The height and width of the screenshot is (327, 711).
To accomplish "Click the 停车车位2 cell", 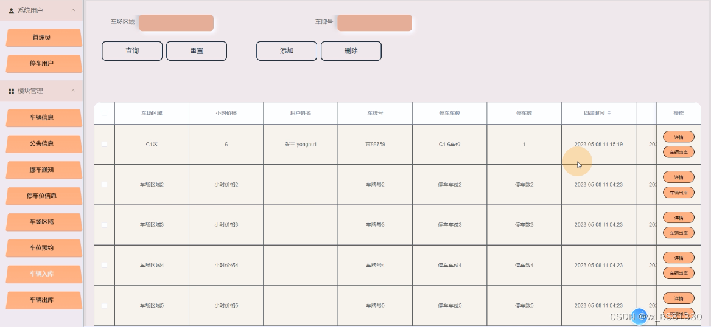I will click(449, 185).
